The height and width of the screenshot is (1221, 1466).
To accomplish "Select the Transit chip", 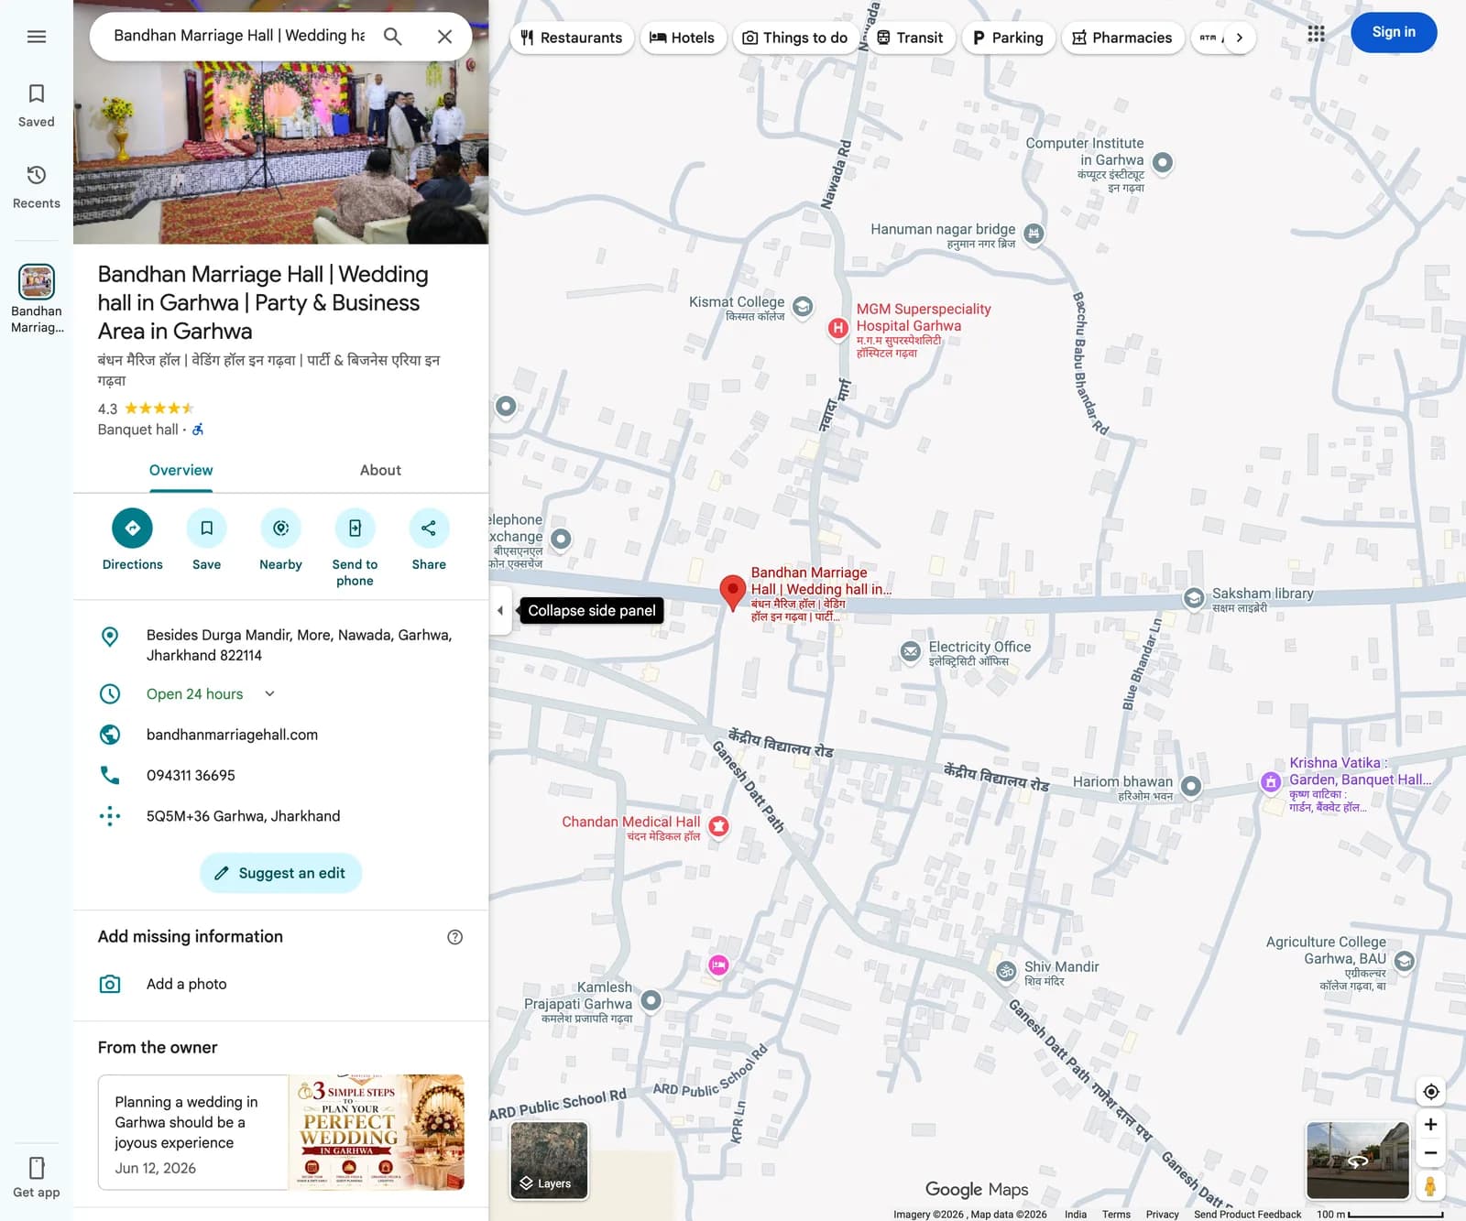I will [x=910, y=38].
